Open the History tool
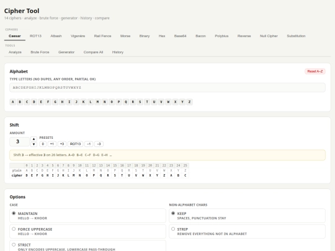The image size is (335, 251). pos(118,52)
